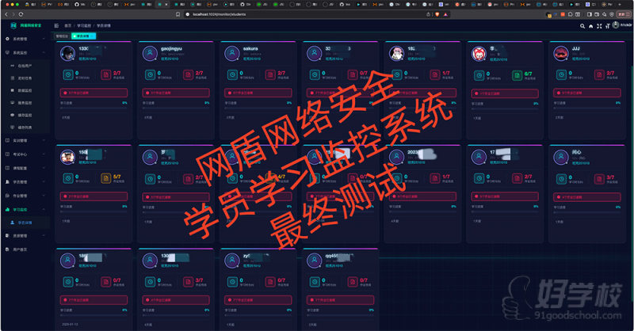634x331 pixels.
Task: Click the learning progress bar on sakura card
Action: tap(258, 108)
